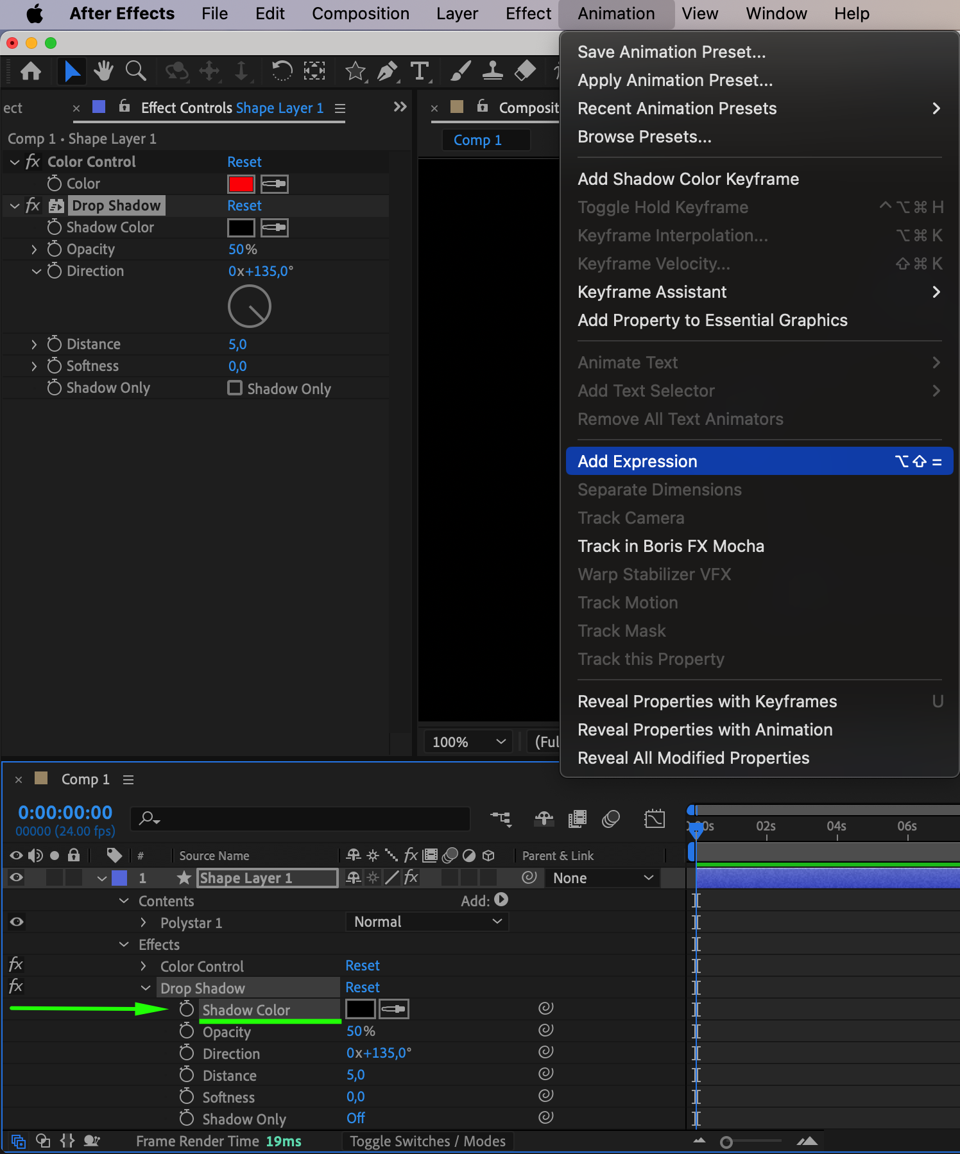
Task: Open the Polystar 1 Normal blend mode dropdown
Action: pyautogui.click(x=427, y=922)
